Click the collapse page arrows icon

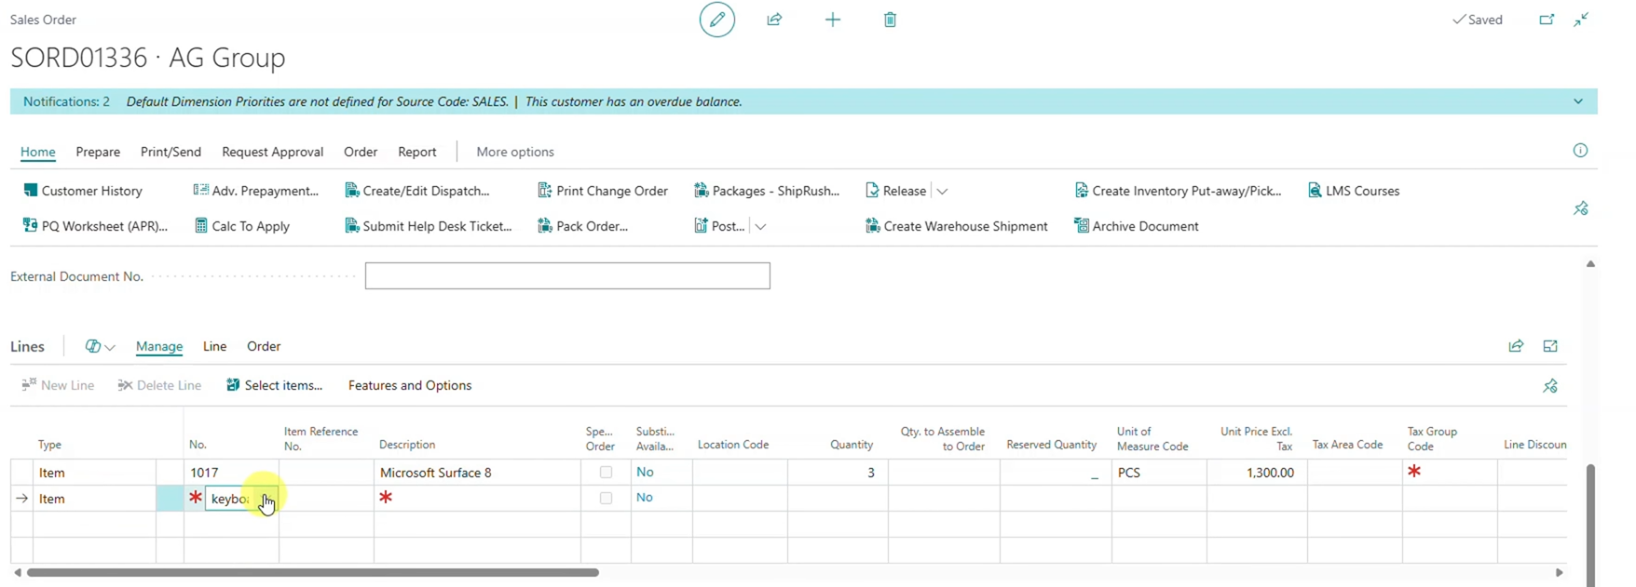tap(1581, 20)
